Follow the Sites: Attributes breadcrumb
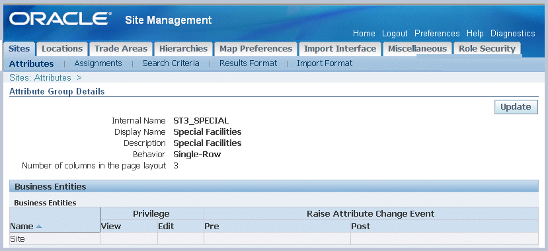This screenshot has height=251, width=548. [x=40, y=77]
